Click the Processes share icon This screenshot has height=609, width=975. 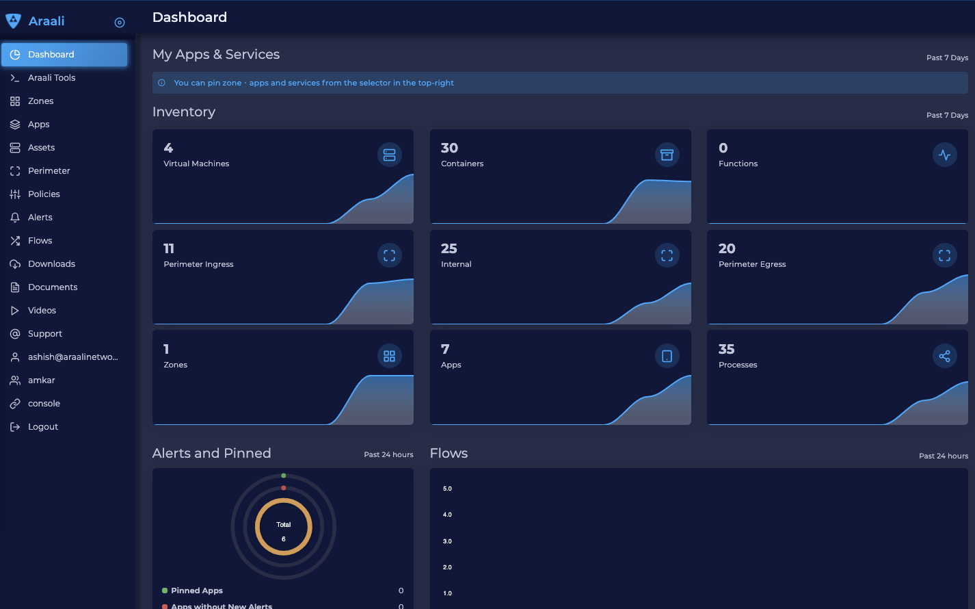click(945, 356)
